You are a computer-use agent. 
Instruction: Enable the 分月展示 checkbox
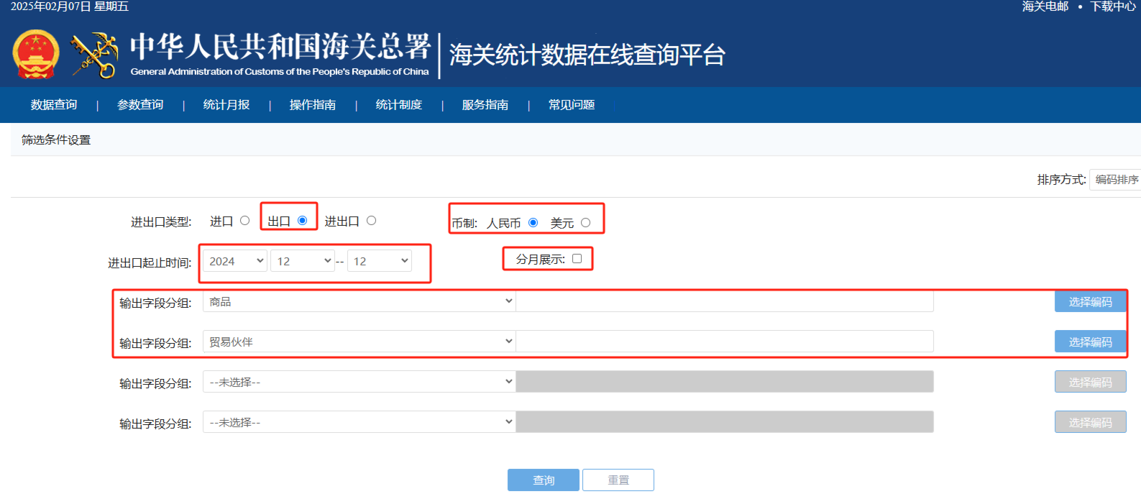coord(577,259)
